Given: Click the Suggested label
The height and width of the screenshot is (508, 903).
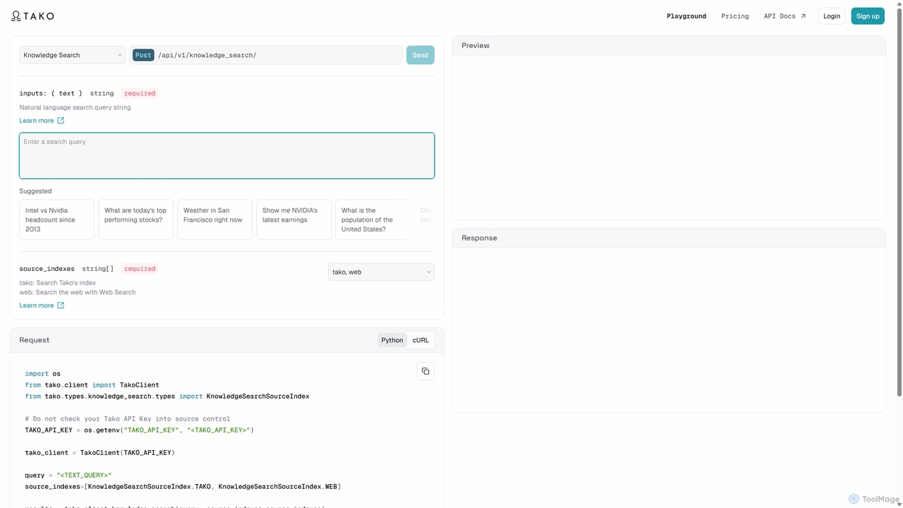Looking at the screenshot, I should click(x=35, y=191).
